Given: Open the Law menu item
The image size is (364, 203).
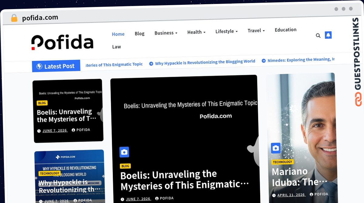Looking at the screenshot, I should tap(116, 47).
